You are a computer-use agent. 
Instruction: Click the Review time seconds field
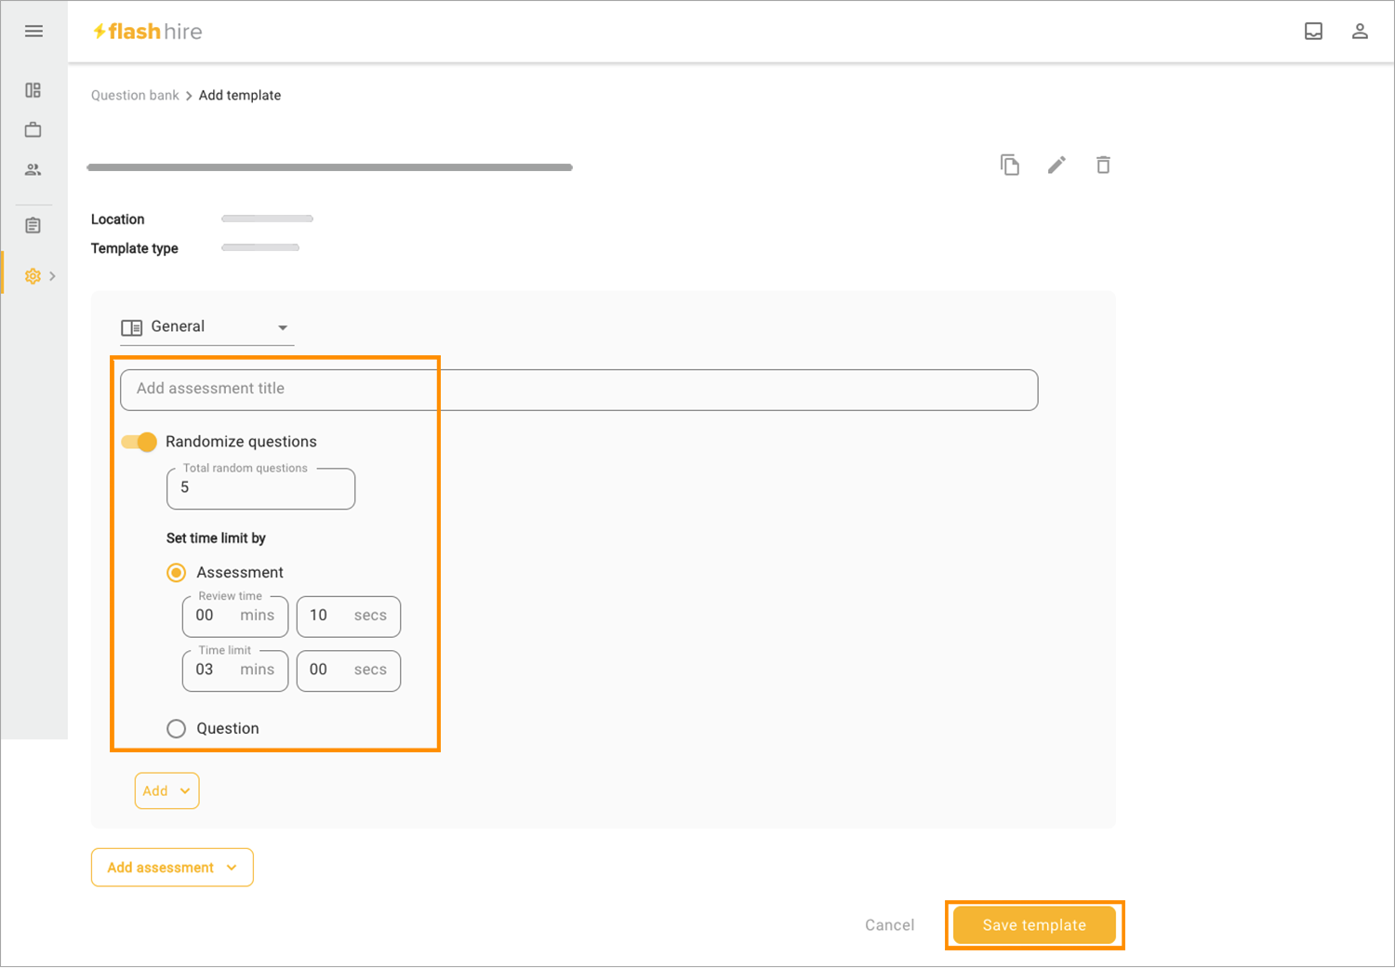click(x=349, y=617)
